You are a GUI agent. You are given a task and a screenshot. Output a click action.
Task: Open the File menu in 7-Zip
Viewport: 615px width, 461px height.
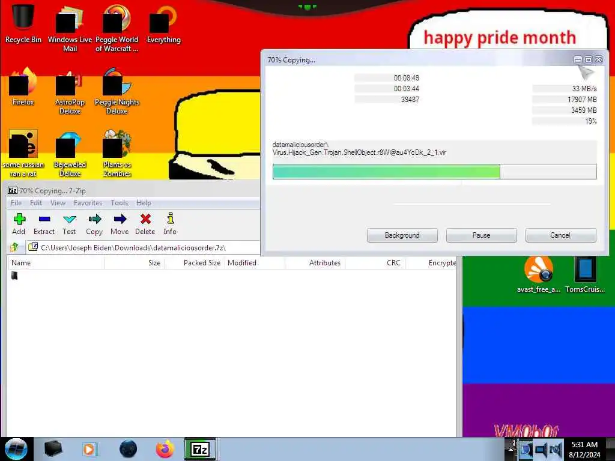[16, 203]
